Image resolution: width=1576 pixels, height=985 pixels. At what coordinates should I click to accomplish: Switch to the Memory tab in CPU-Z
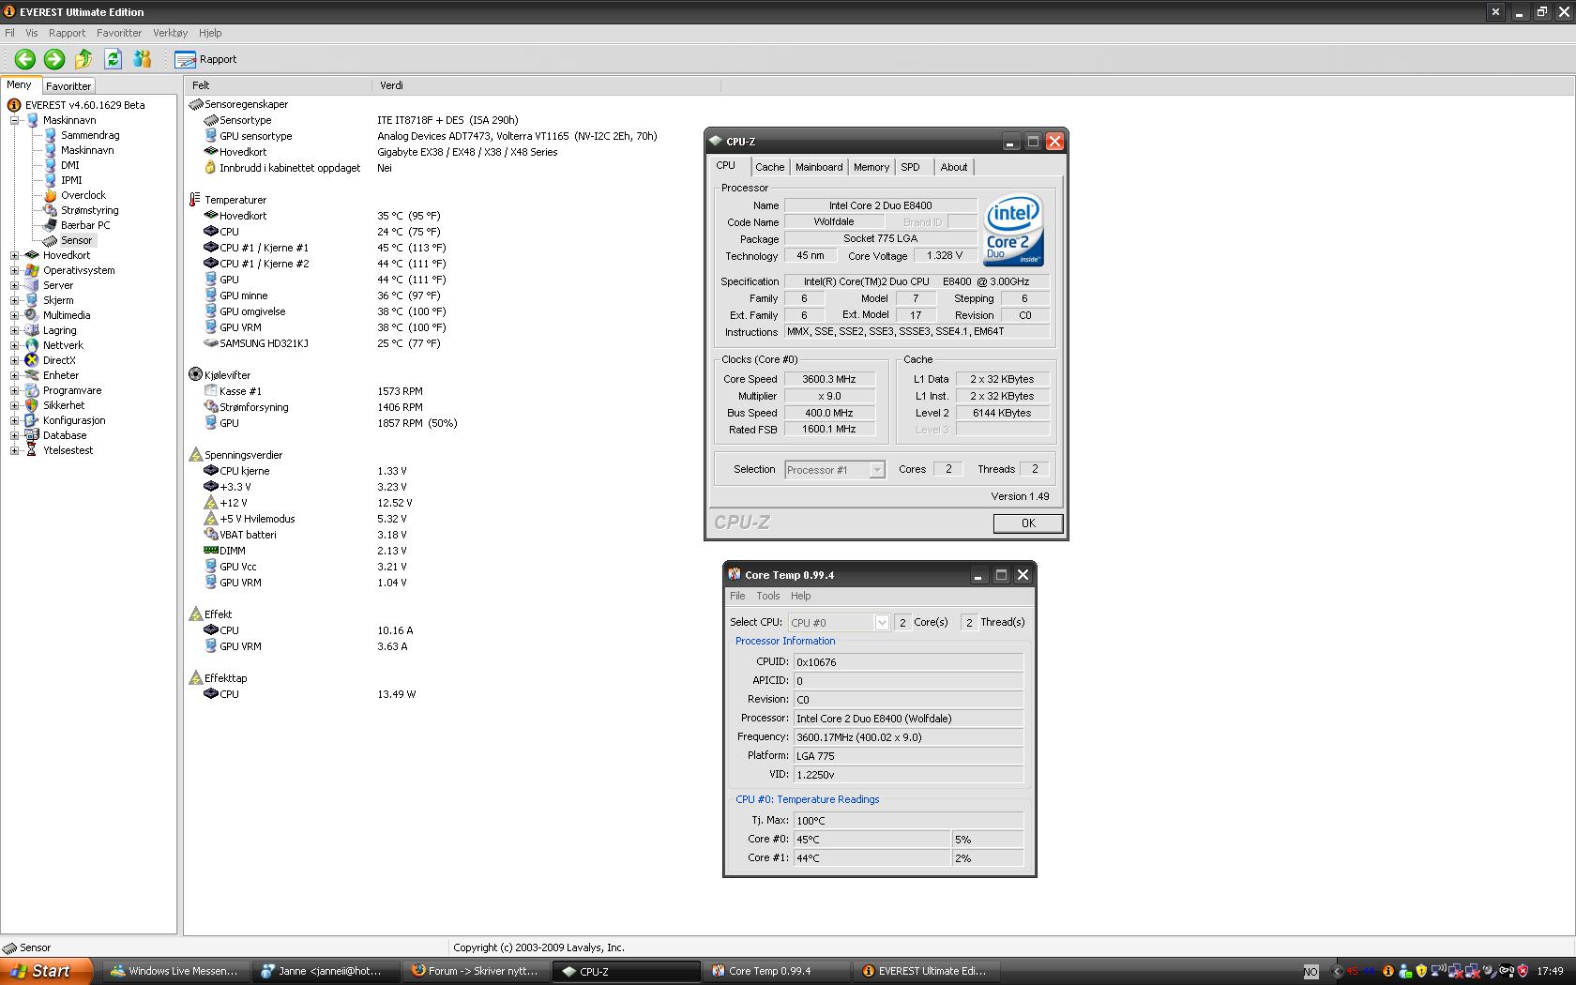point(871,167)
